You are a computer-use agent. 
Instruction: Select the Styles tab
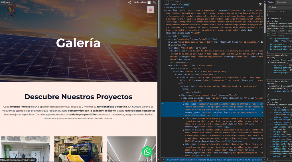coord(271,2)
